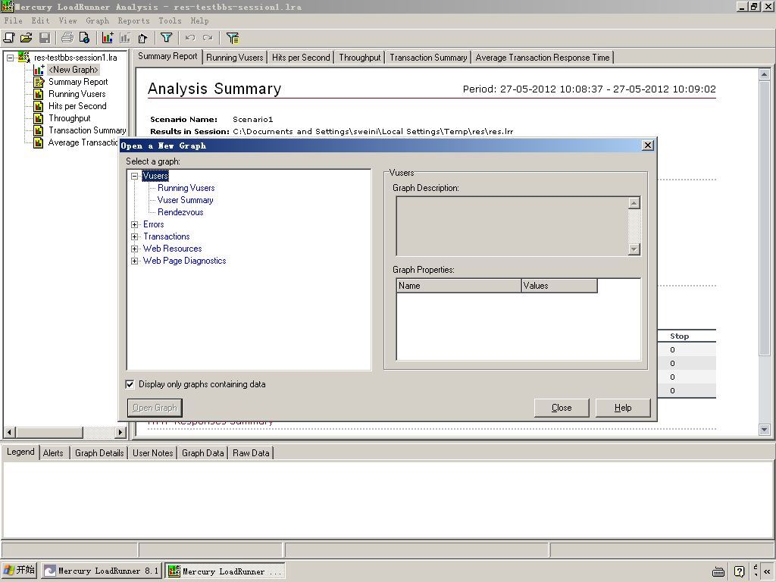Switch to the Throughput tab
Viewport: 776px width, 582px height.
click(360, 58)
